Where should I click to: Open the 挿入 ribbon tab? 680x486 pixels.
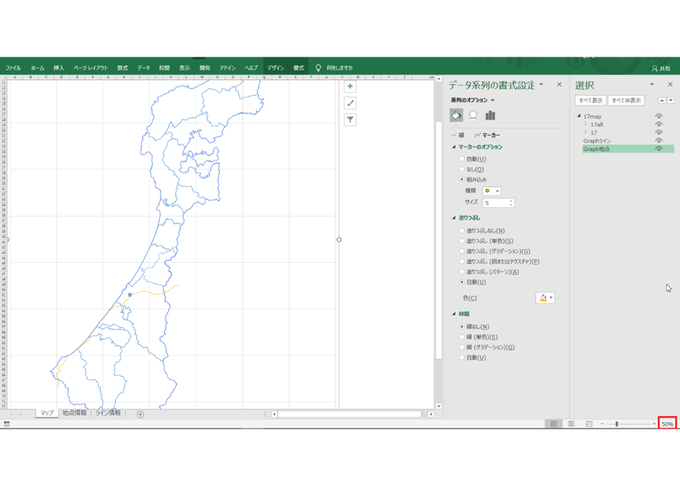pos(59,68)
